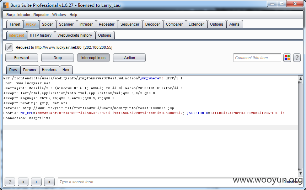Click the pencil edit target icon
Image resolution: width=306 pixels, height=190 pixels.
pos(9,47)
